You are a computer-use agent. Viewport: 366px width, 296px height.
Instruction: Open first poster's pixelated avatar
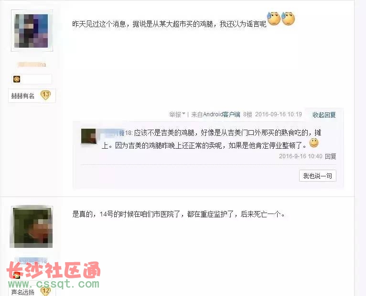coord(32,31)
